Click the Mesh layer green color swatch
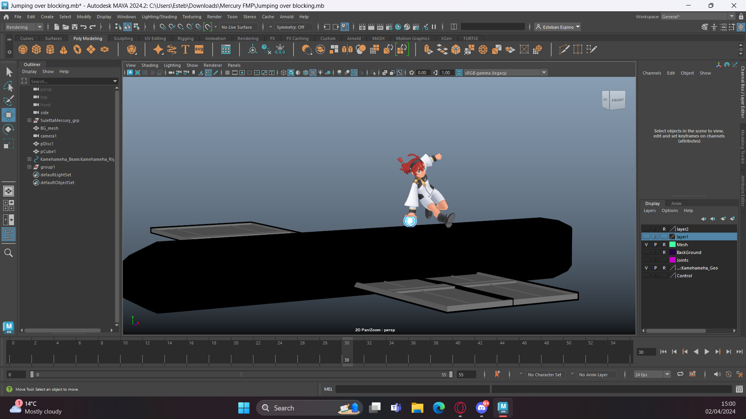 point(673,245)
